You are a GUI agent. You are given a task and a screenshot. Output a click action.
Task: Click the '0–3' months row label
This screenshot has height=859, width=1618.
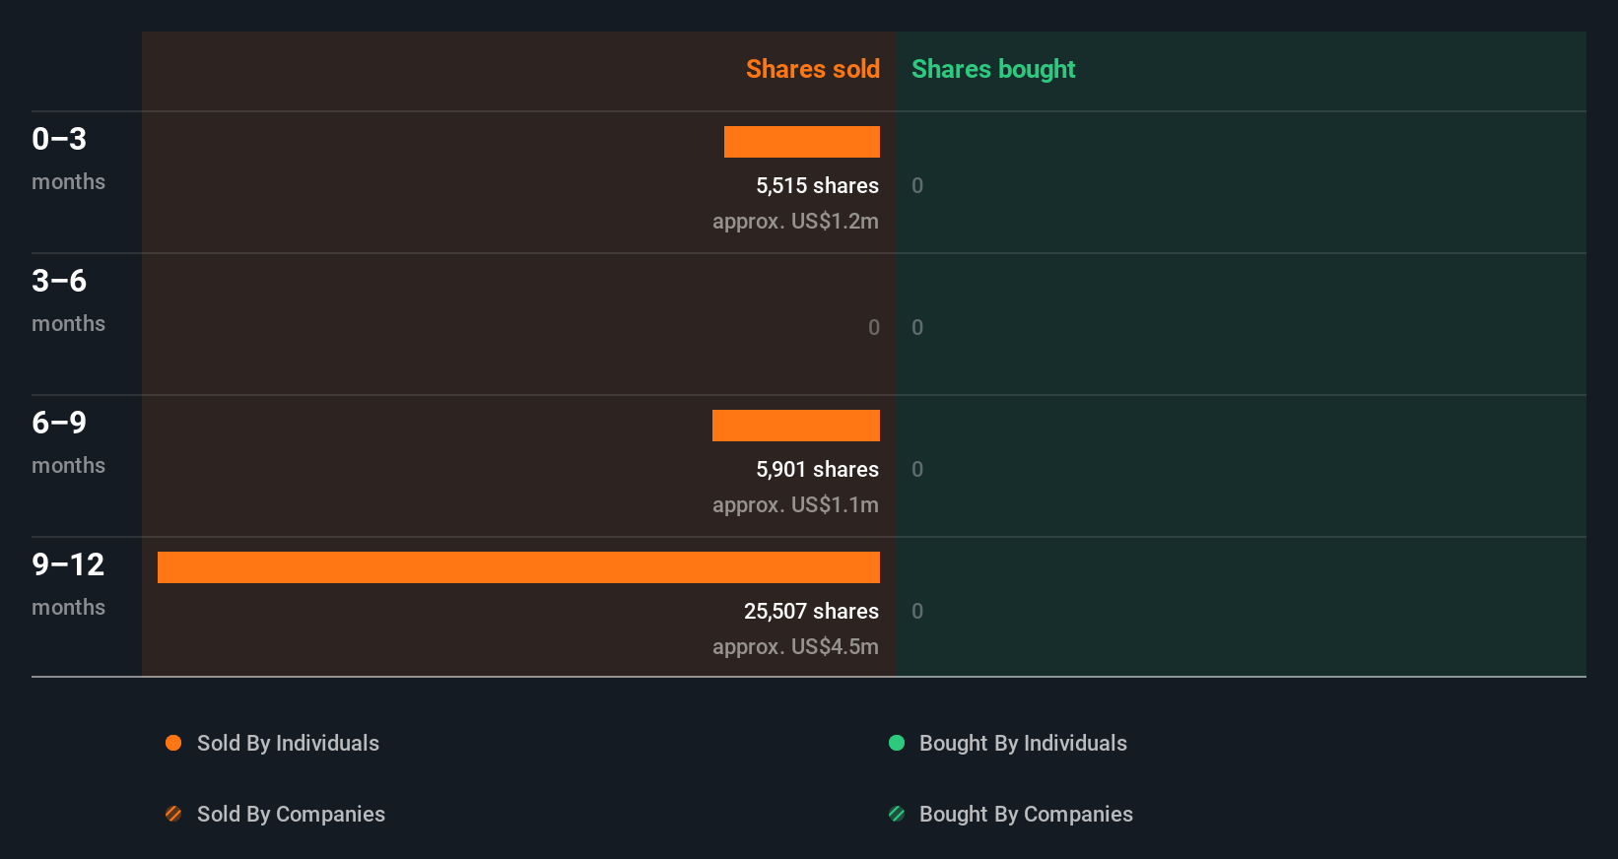[59, 139]
